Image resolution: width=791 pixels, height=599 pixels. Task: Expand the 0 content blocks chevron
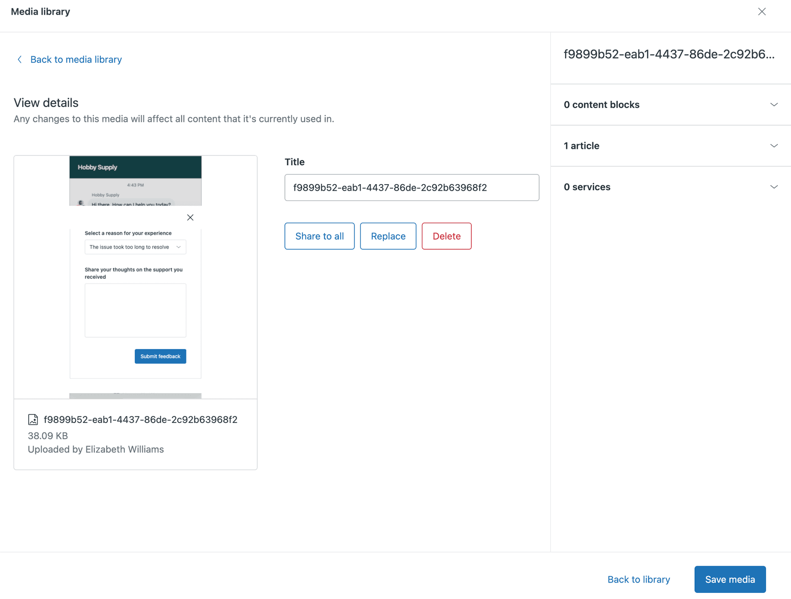click(774, 105)
